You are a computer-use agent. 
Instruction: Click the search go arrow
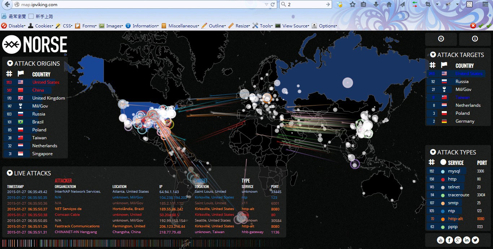328,5
